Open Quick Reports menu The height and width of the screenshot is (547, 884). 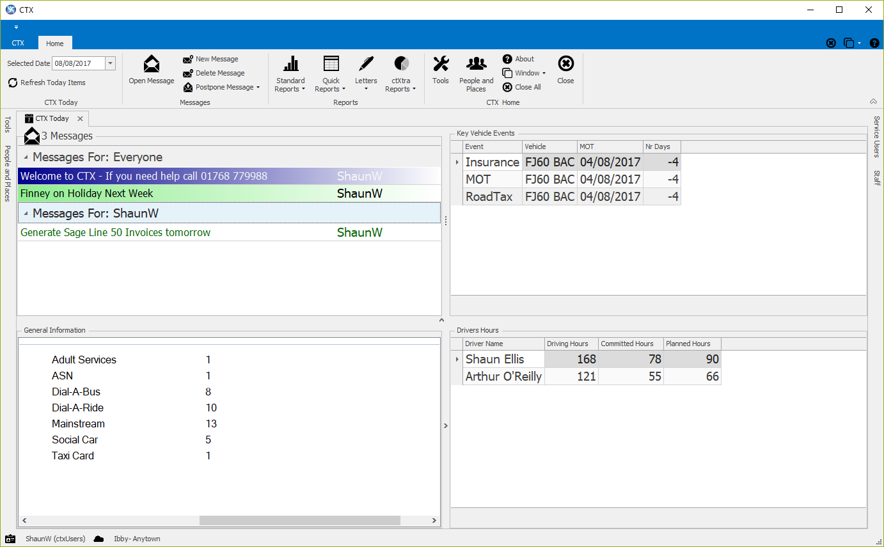click(331, 74)
